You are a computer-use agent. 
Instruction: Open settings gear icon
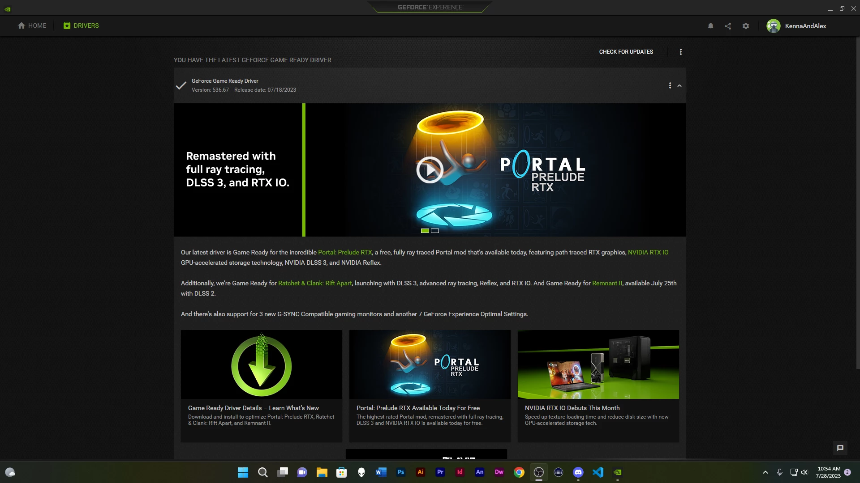tap(746, 26)
